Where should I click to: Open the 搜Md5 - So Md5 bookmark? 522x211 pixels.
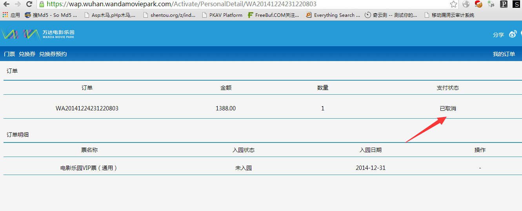pyautogui.click(x=51, y=15)
